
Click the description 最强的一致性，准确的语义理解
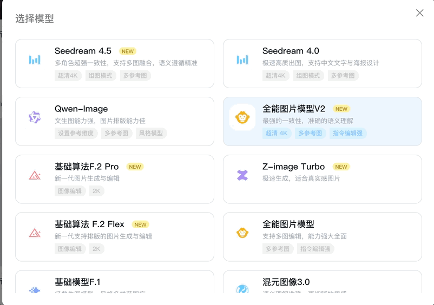tap(308, 121)
